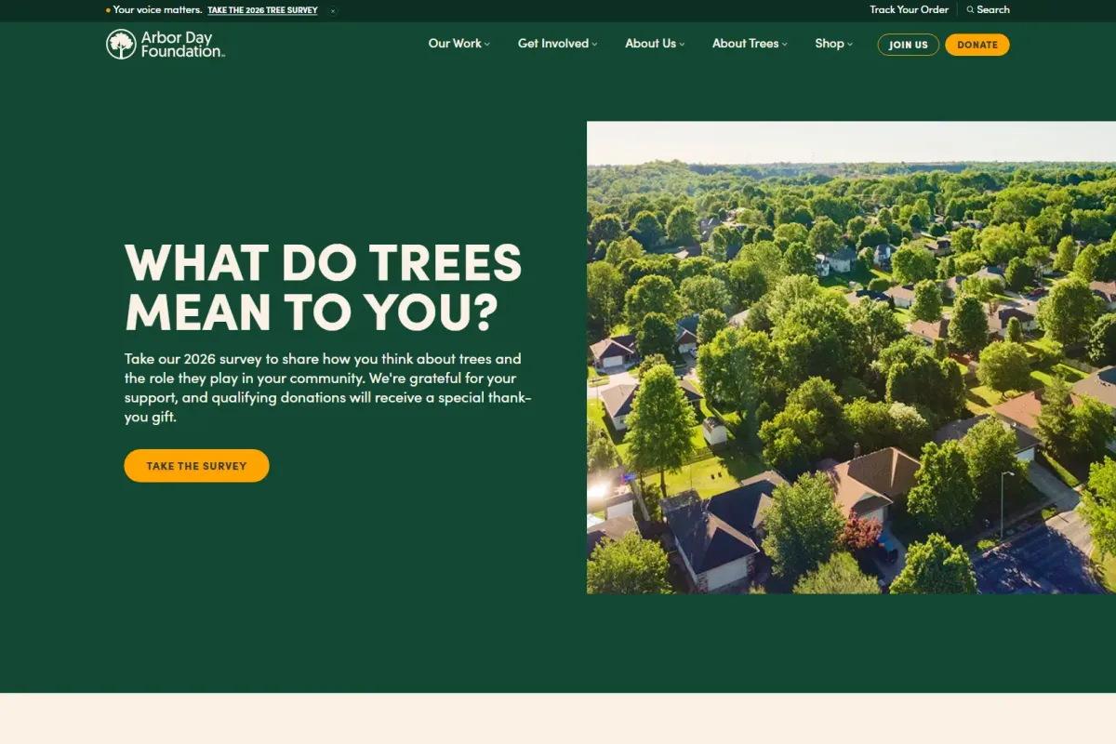Expand the Shop menu

[833, 44]
